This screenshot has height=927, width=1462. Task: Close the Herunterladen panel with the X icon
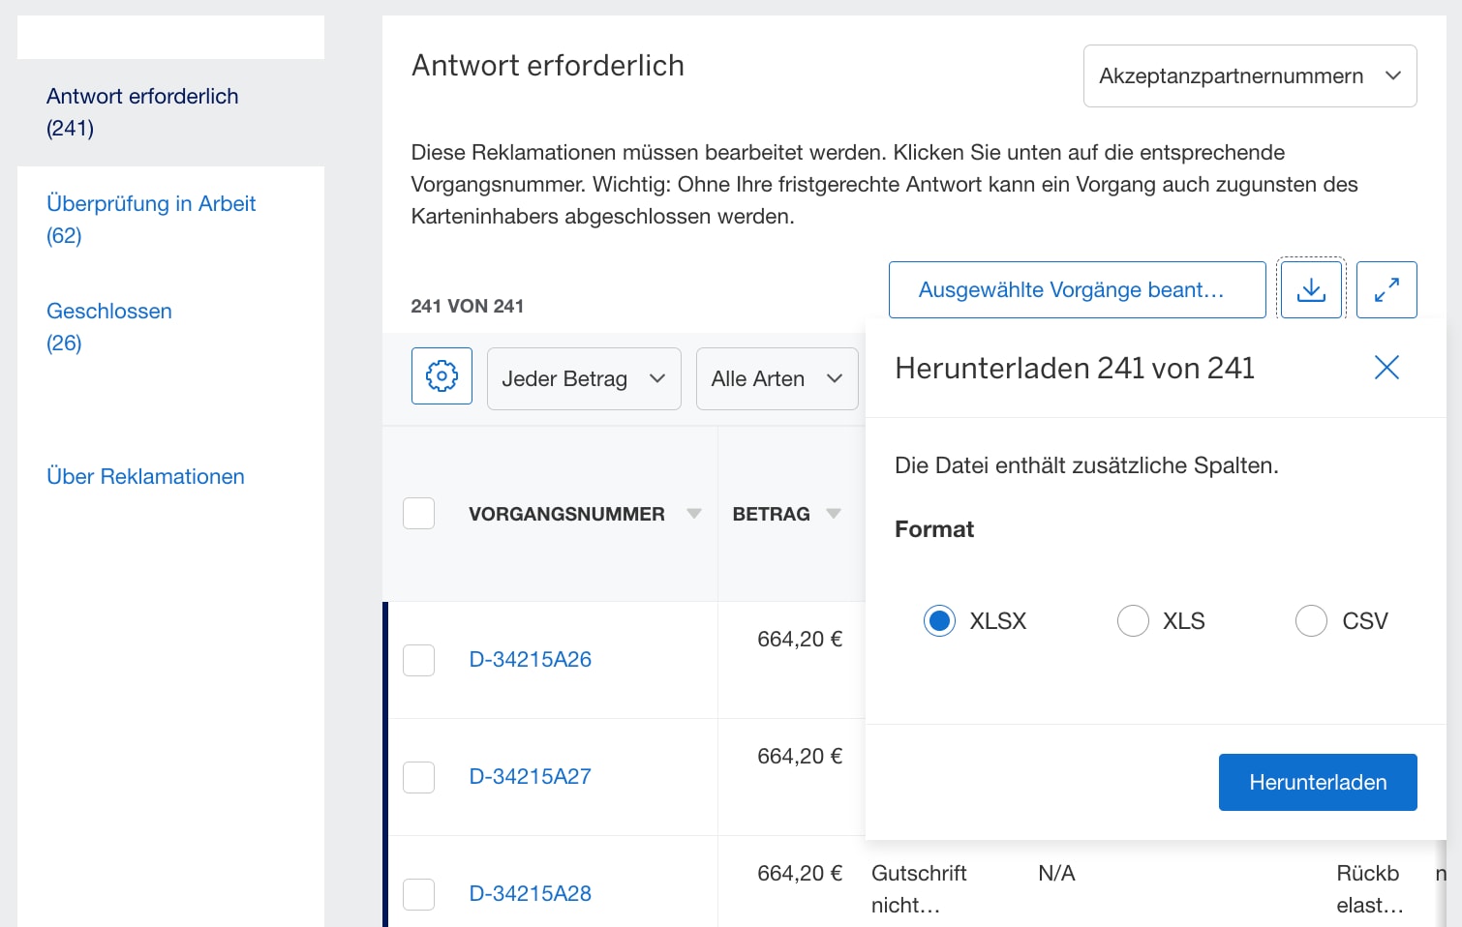tap(1386, 368)
